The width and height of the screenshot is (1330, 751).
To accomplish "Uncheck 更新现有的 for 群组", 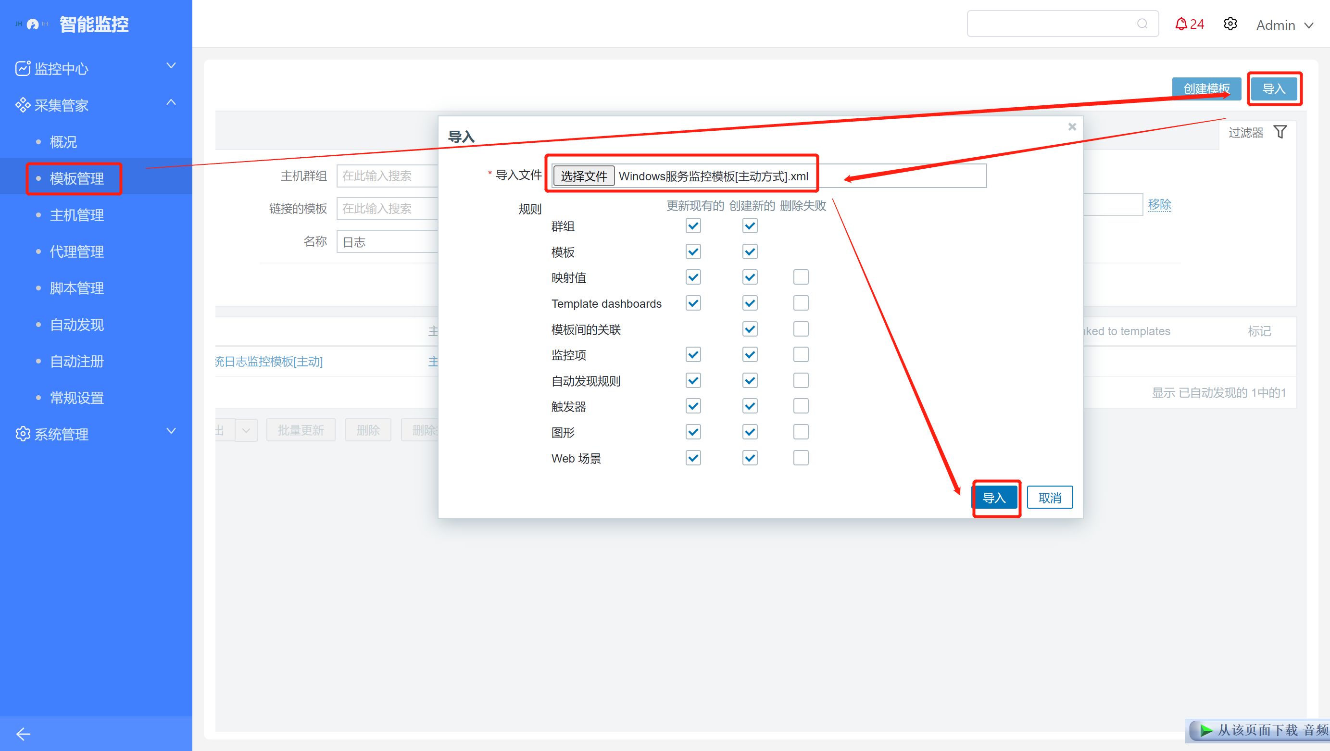I will point(693,225).
